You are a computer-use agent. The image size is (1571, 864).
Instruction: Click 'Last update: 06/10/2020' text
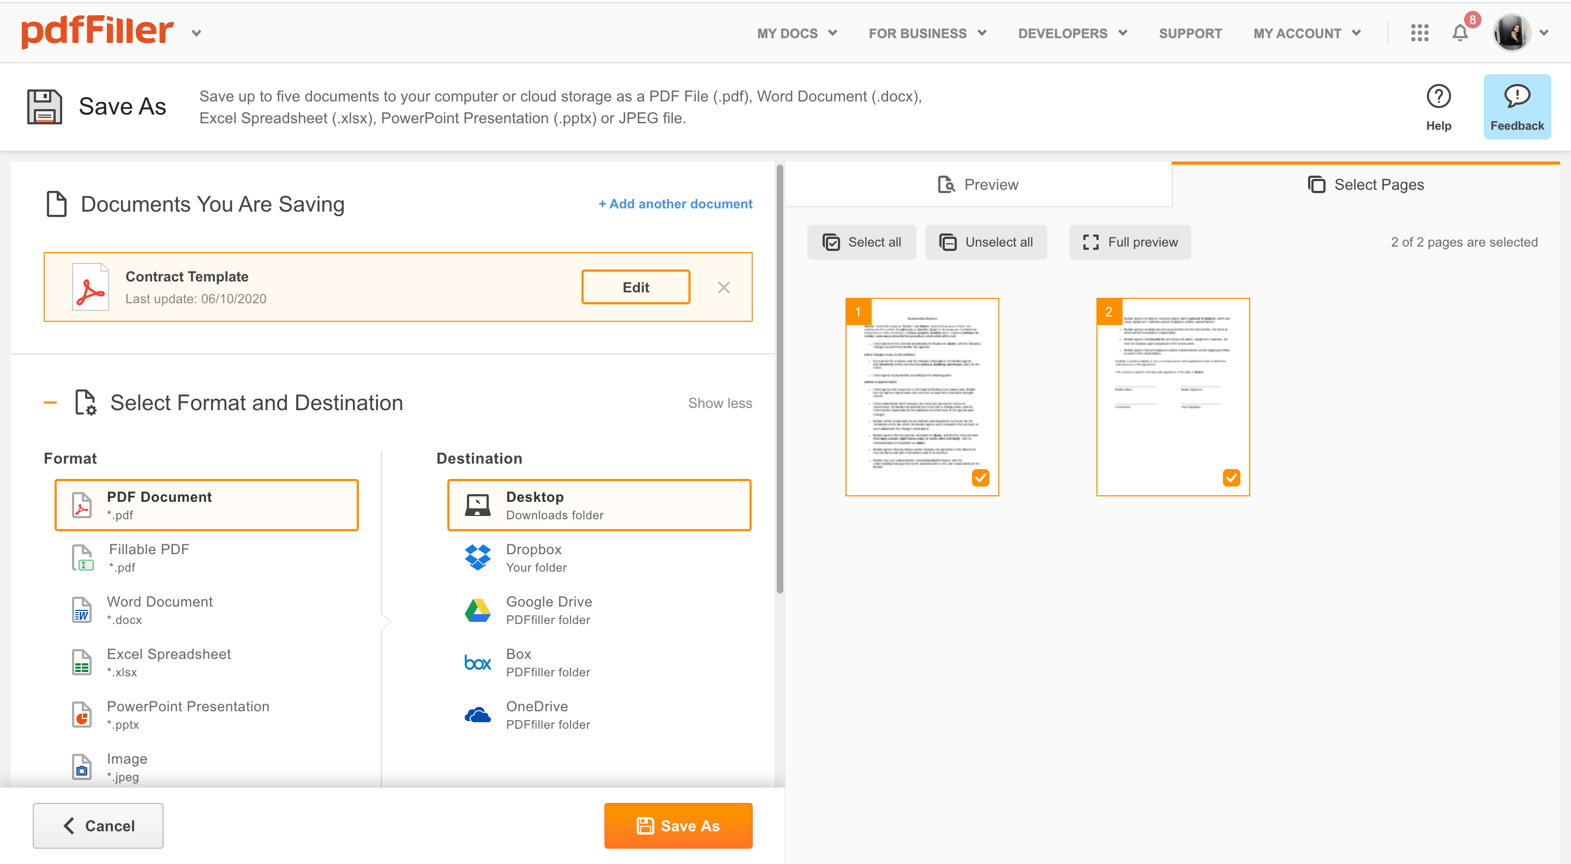coord(196,299)
